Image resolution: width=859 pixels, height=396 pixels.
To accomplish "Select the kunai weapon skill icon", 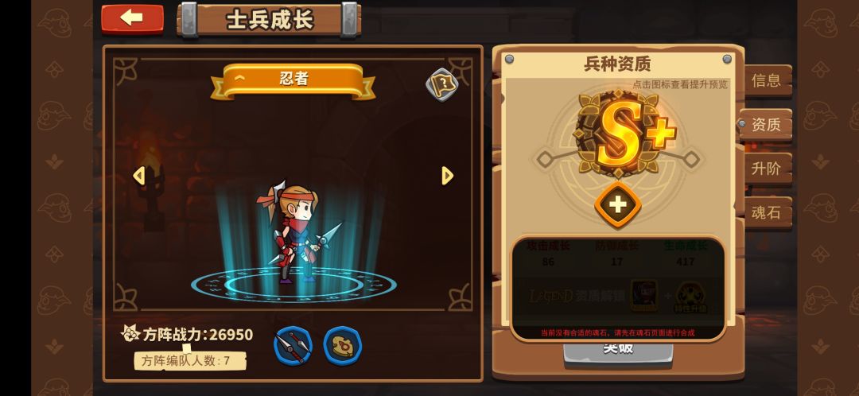I will (293, 346).
